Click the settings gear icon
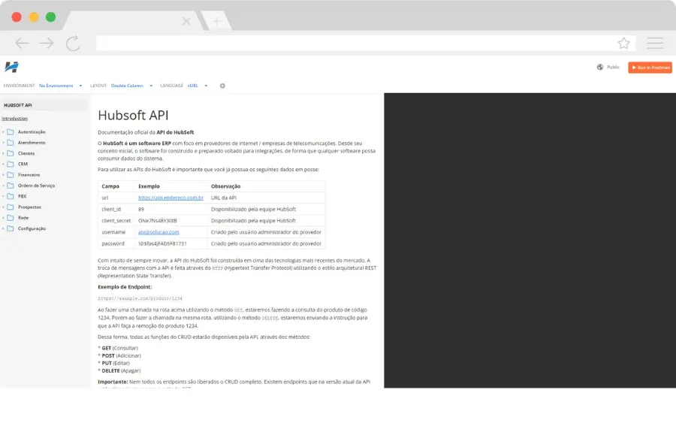Viewport: 676px width, 423px height. [222, 86]
